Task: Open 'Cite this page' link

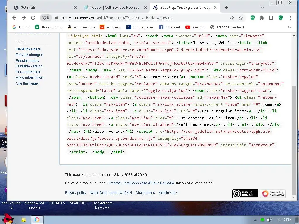Action: coord(27,83)
